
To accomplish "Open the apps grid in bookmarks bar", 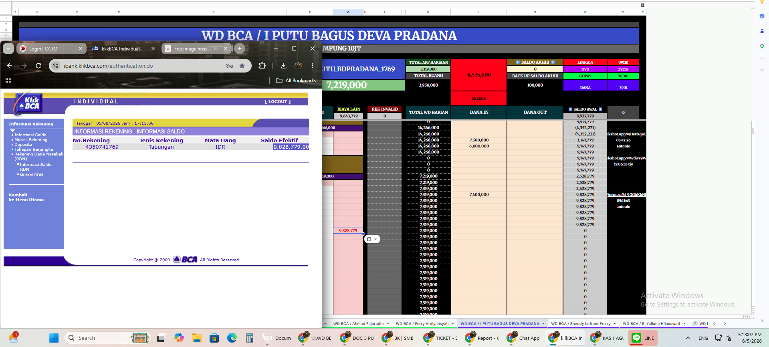I will tap(8, 81).
